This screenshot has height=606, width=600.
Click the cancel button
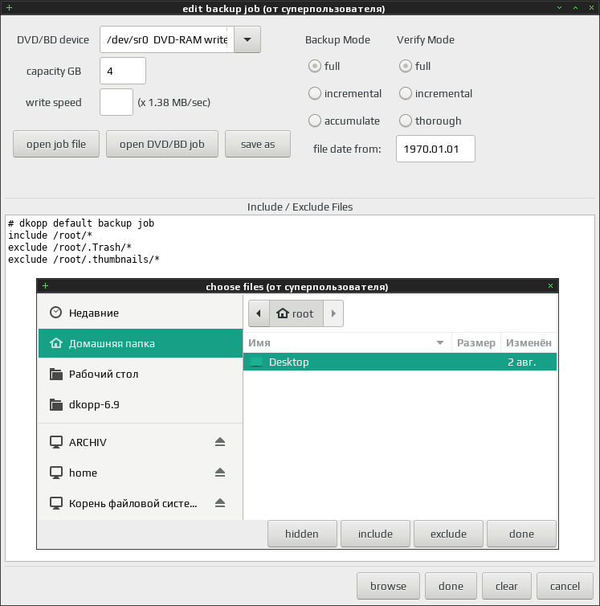click(565, 586)
